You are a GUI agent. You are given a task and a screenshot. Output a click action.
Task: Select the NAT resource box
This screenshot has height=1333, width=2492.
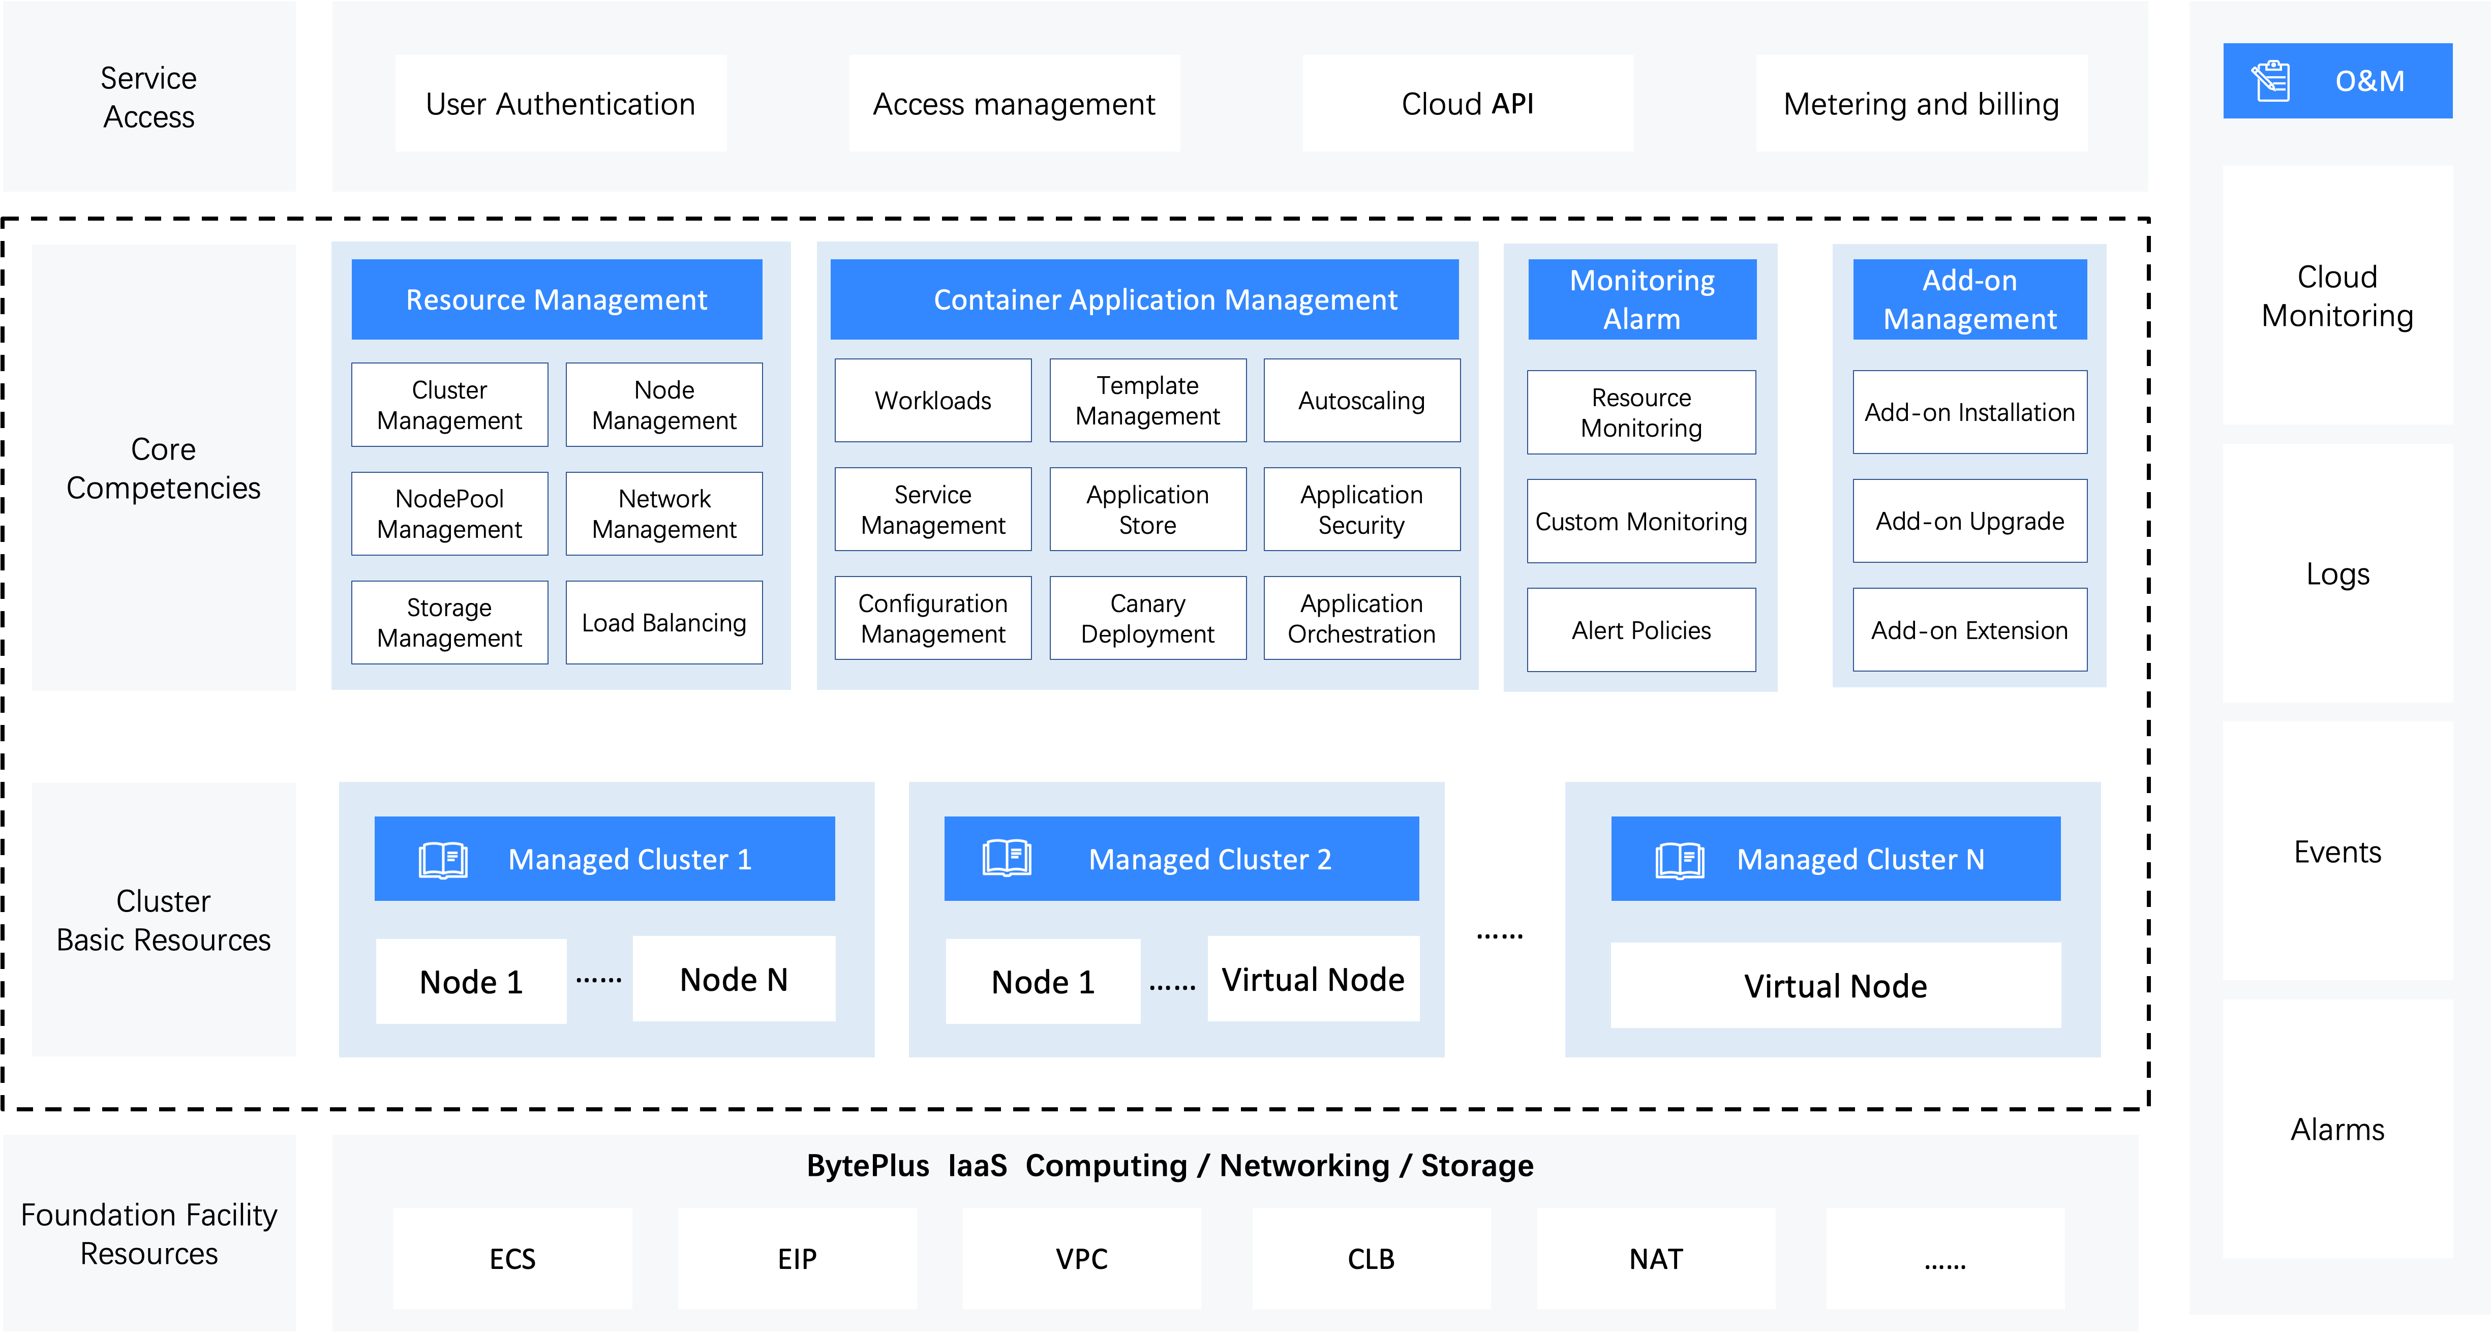(1655, 1258)
